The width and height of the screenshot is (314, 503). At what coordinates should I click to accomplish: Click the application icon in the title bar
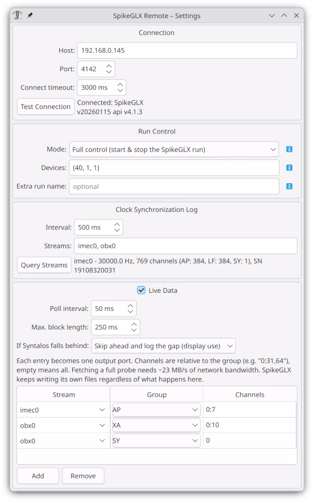[18, 15]
